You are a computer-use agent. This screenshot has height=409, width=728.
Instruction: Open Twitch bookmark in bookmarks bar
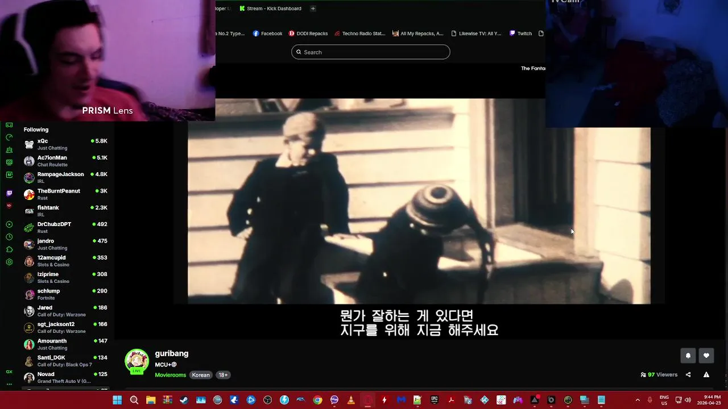tap(520, 34)
